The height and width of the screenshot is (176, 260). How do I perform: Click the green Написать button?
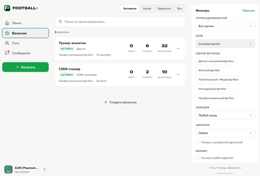tap(25, 67)
